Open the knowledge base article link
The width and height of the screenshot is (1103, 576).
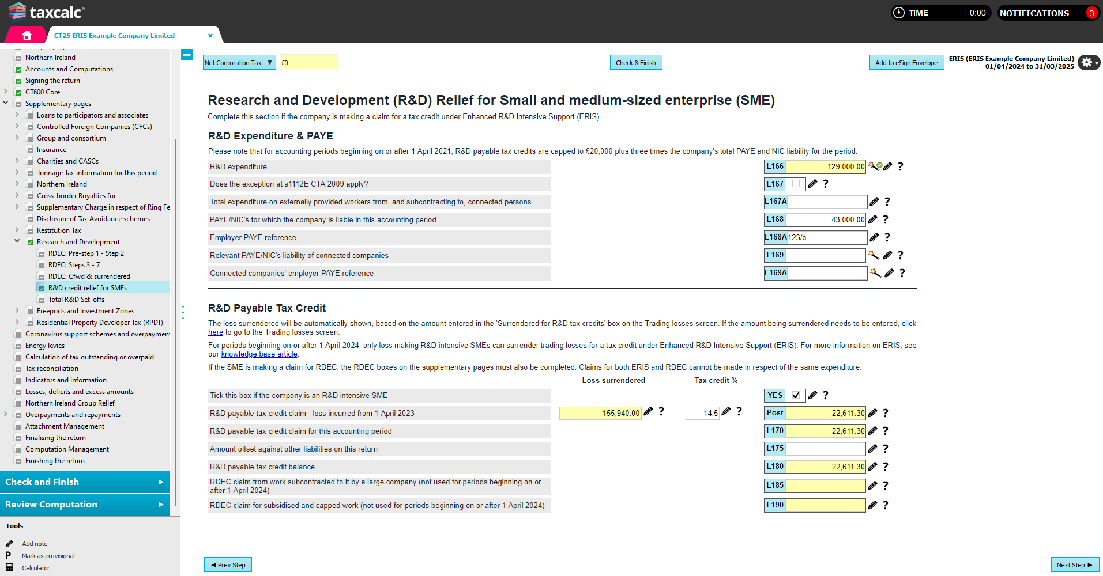[x=259, y=354]
